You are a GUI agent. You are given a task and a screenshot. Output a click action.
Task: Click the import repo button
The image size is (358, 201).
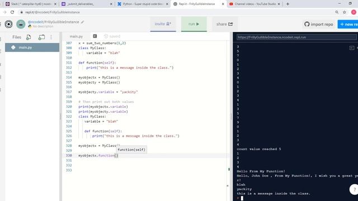coord(319,24)
